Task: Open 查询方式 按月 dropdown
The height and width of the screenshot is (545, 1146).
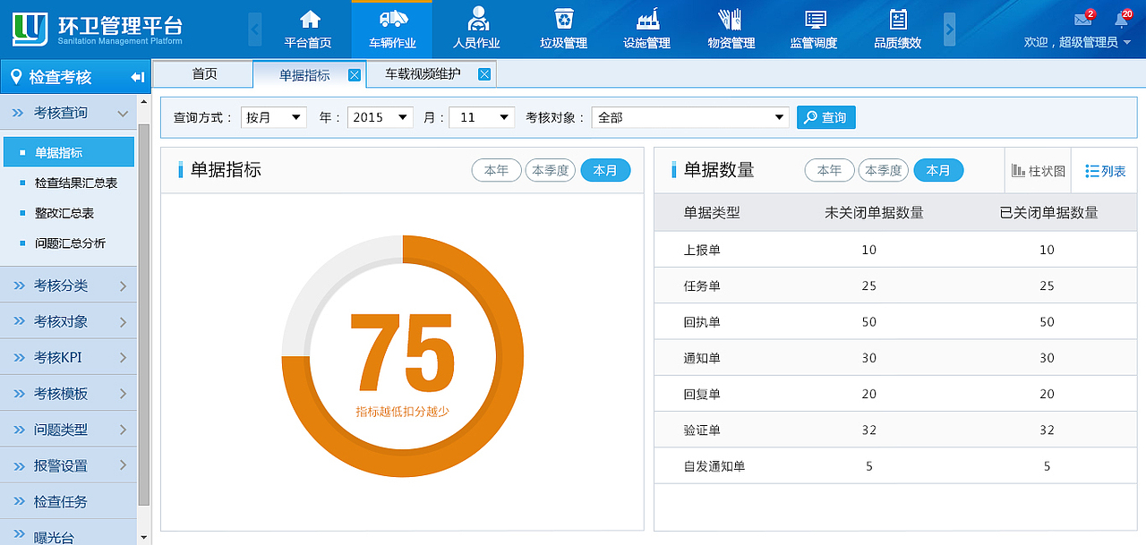Action: coord(274,117)
